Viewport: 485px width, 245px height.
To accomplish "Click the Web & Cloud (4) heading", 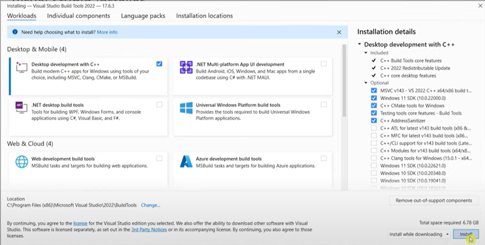I will [x=30, y=143].
